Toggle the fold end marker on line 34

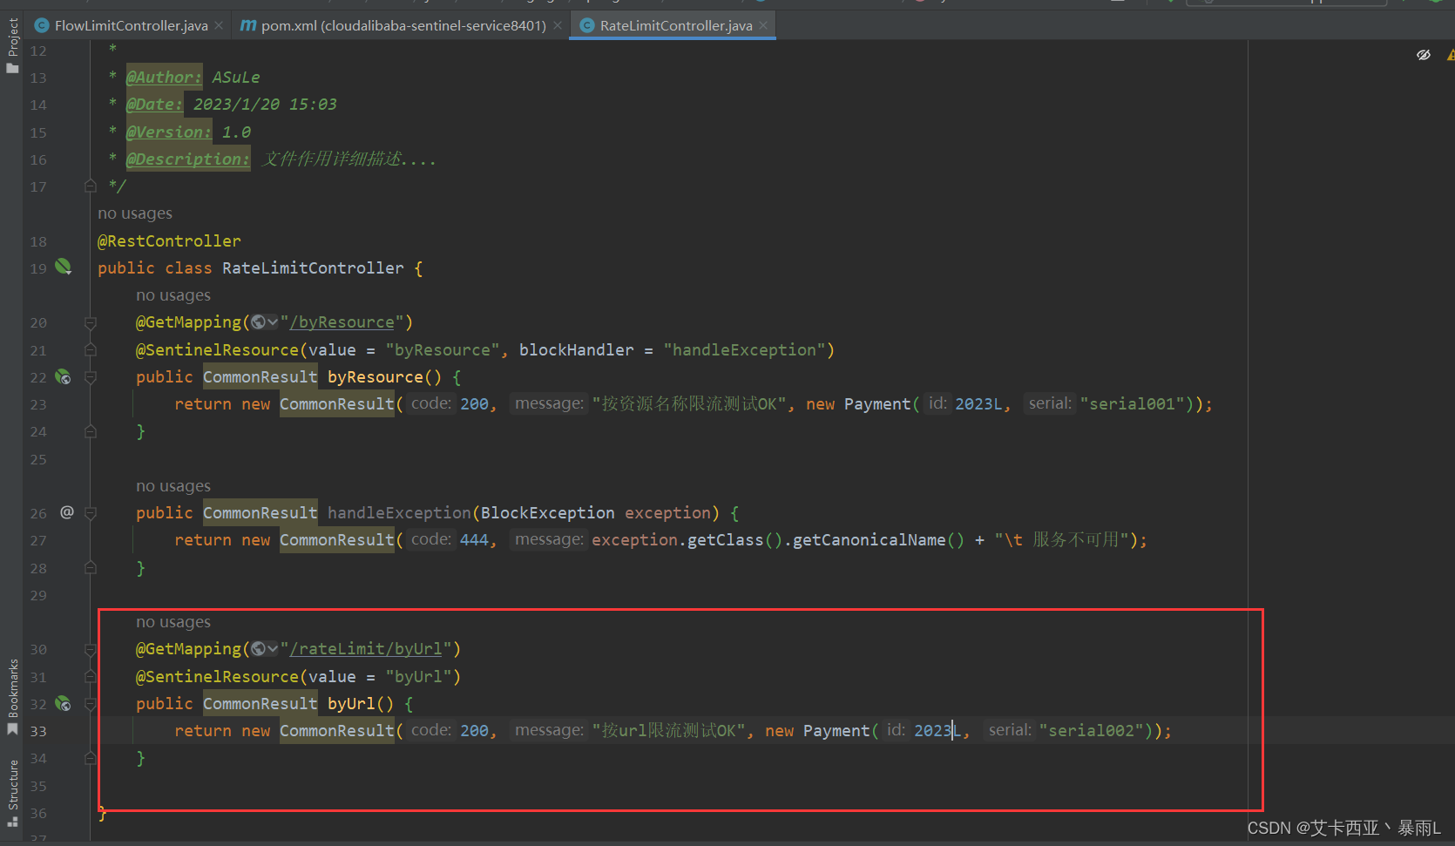pyautogui.click(x=91, y=758)
